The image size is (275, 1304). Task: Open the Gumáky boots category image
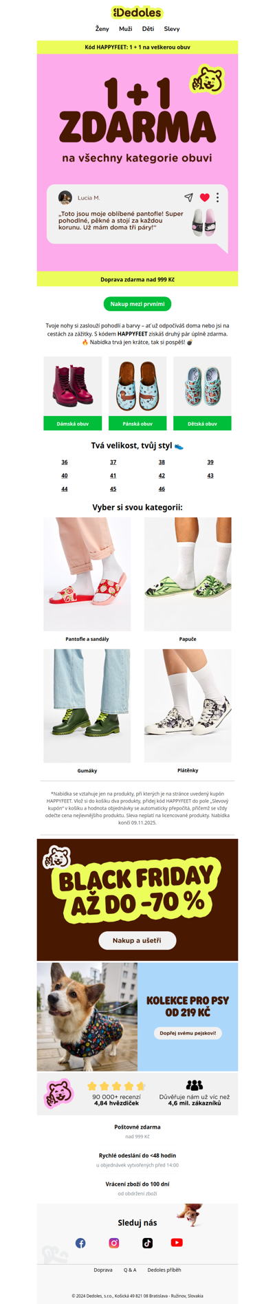87,706
